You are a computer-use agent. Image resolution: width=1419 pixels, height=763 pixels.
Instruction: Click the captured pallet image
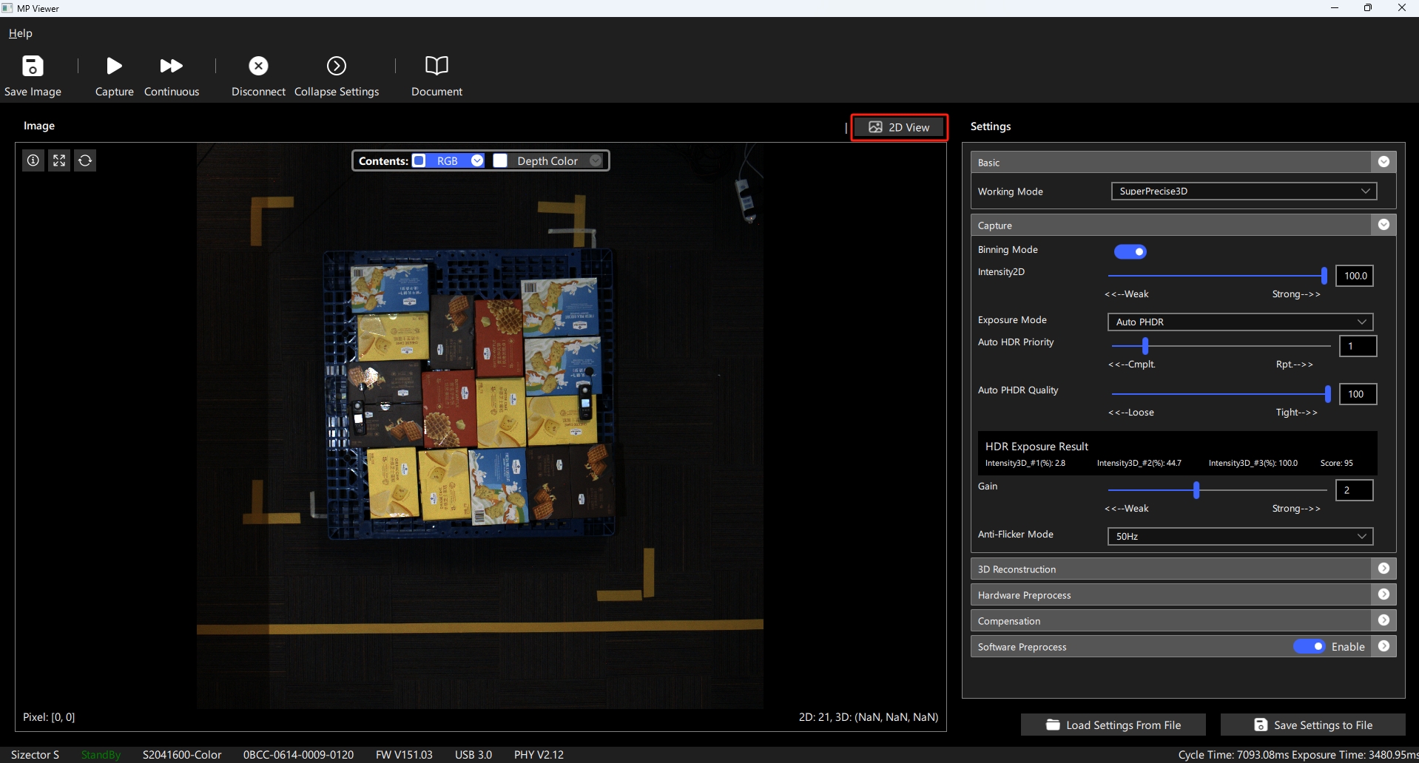(x=480, y=426)
